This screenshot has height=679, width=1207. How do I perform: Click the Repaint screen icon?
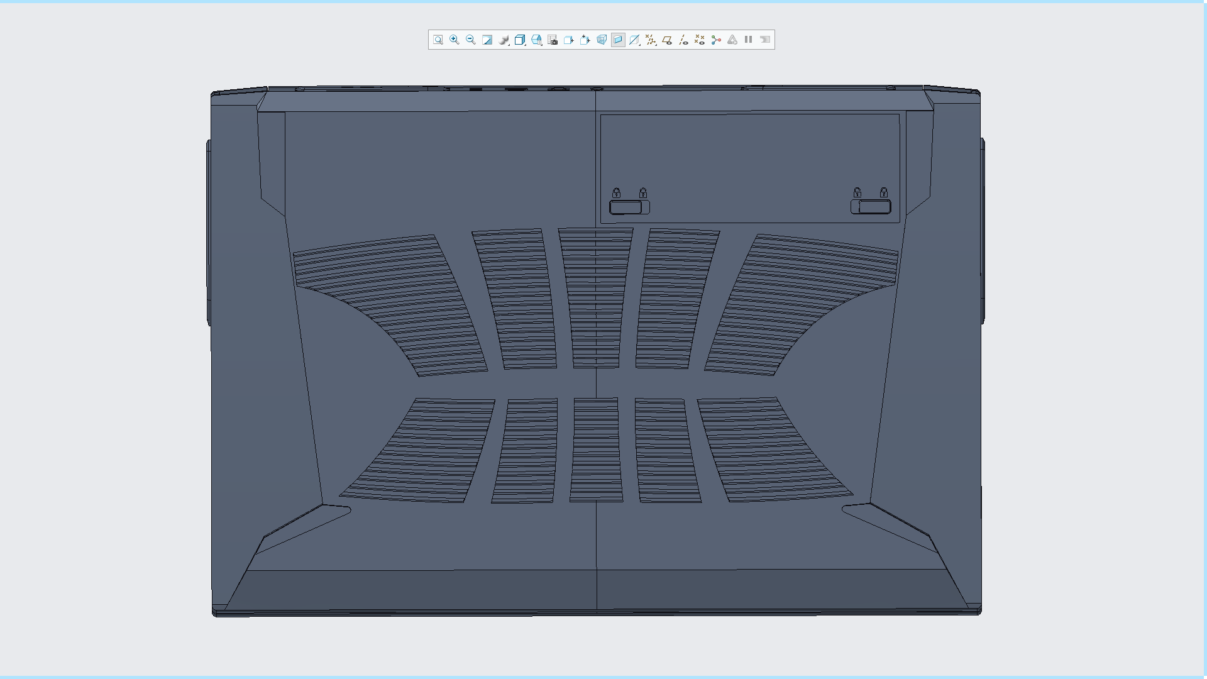tap(487, 40)
